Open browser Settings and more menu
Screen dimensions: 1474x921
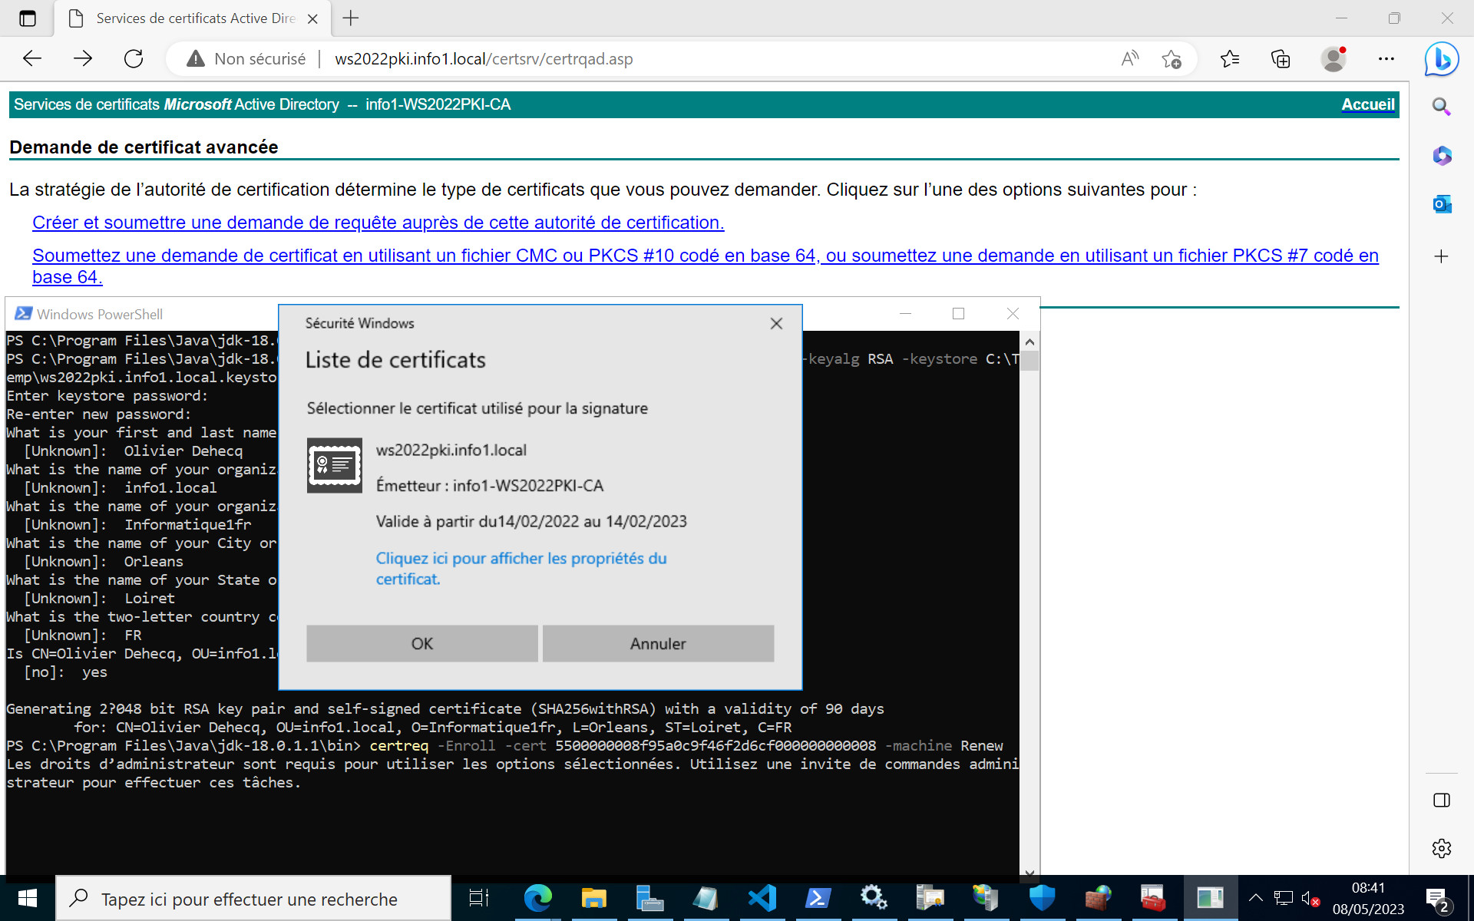1386,59
